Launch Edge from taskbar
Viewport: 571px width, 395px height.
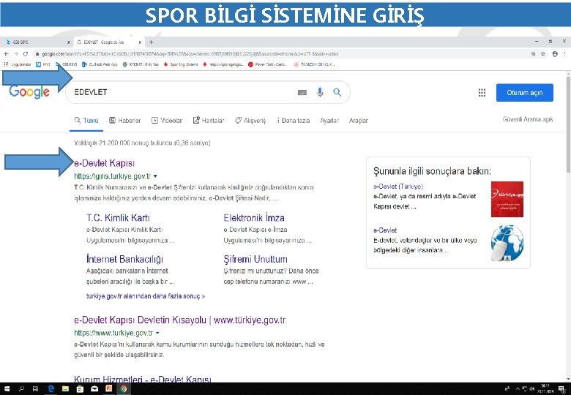tap(51, 388)
